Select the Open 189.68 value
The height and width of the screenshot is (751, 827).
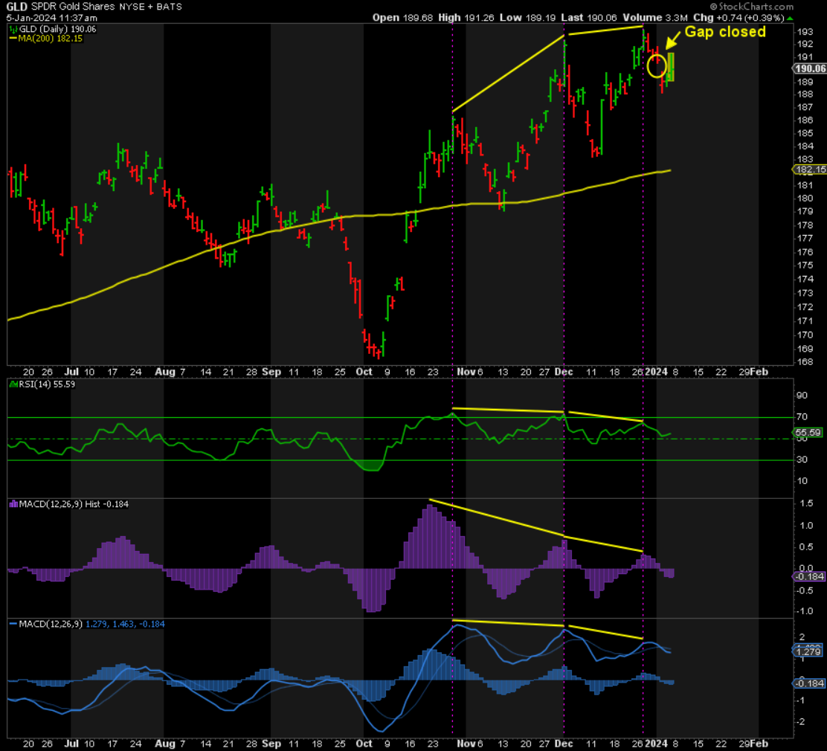[402, 17]
